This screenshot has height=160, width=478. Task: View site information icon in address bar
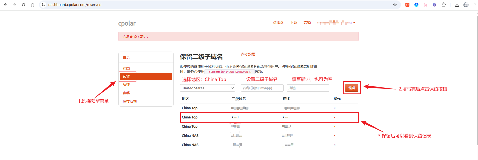[43, 5]
